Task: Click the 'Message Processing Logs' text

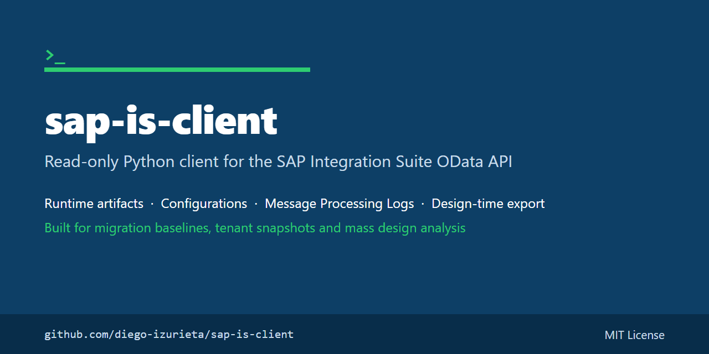Action: [x=339, y=204]
